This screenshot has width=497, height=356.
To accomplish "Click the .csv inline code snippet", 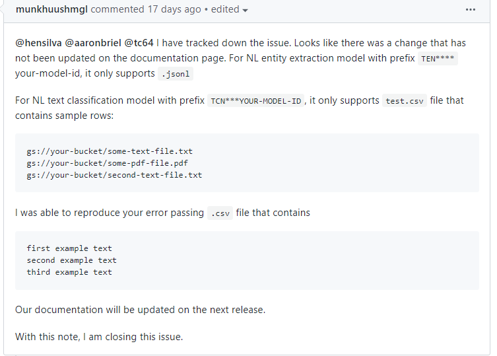I will [x=220, y=213].
